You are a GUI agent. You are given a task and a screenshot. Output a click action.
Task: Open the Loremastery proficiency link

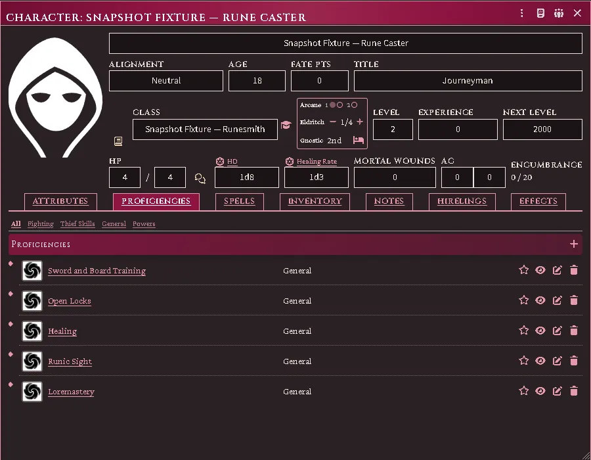point(71,392)
